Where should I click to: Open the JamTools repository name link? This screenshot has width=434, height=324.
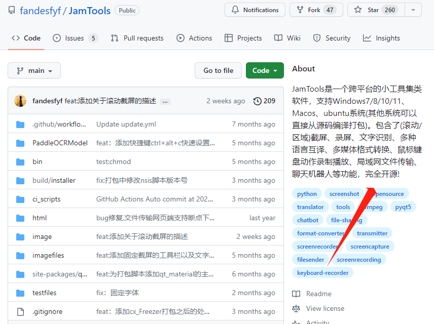coord(89,11)
